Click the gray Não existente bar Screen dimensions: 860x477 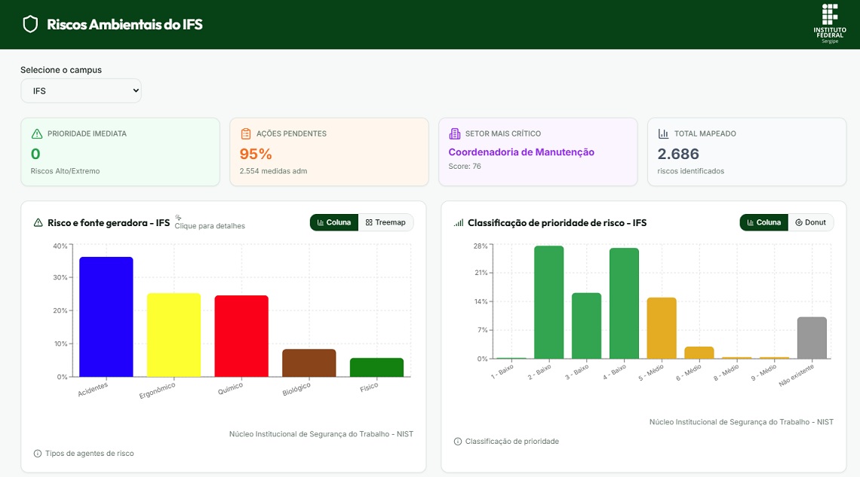[812, 338]
